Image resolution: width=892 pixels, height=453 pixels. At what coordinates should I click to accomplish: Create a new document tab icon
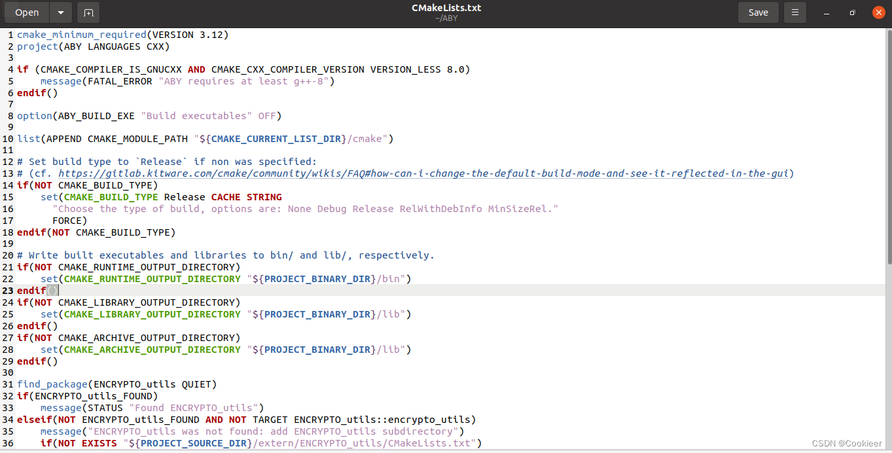[88, 12]
